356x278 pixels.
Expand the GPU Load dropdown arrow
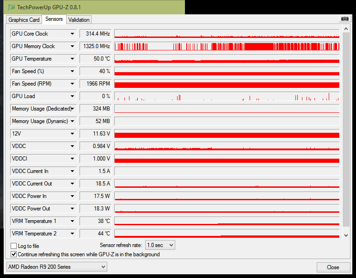[72, 96]
